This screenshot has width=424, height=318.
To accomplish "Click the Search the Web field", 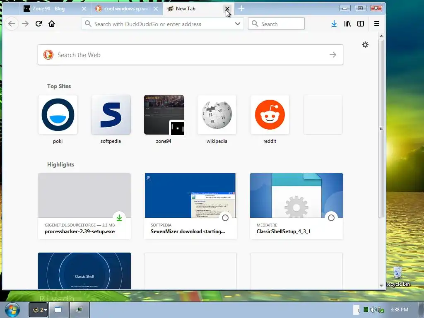I will [190, 55].
